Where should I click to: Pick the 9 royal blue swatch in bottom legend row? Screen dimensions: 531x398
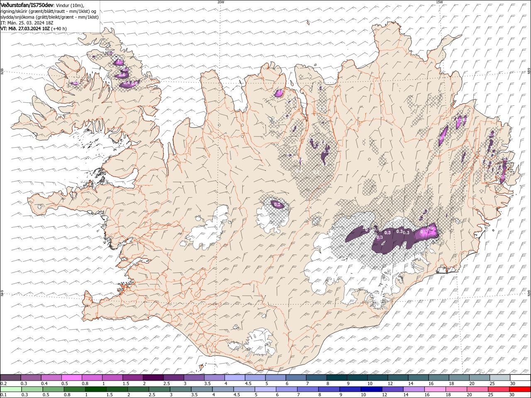coord(350,389)
